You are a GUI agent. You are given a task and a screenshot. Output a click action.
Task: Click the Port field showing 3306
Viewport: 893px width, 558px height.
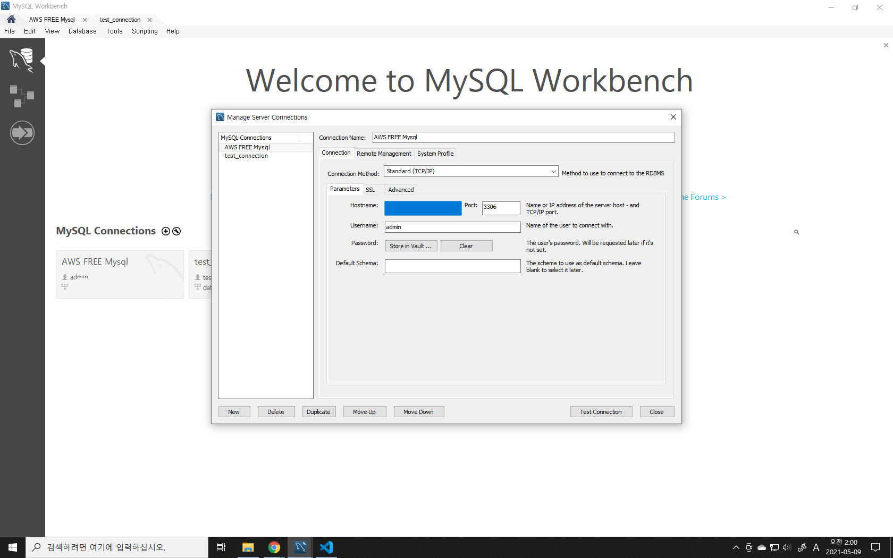[x=501, y=208]
